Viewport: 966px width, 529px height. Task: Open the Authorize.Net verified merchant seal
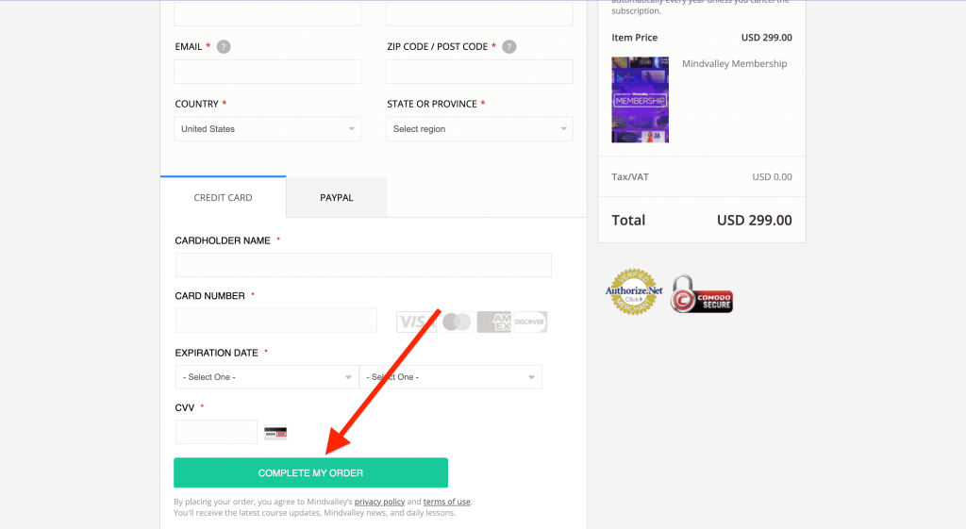(x=634, y=292)
